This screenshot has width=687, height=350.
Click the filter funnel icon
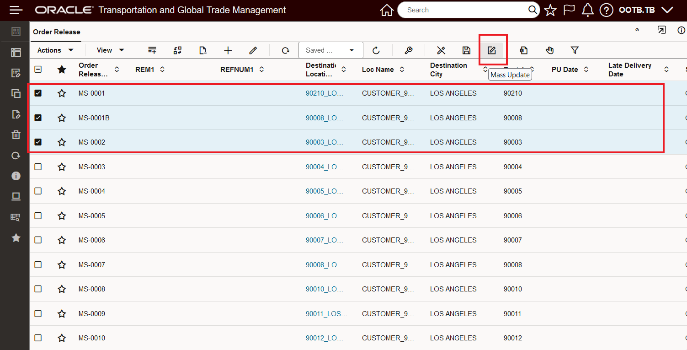(575, 50)
